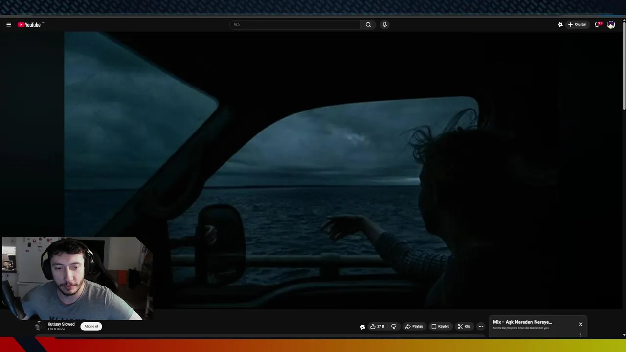Open the YouTube hamburger guide menu
The width and height of the screenshot is (626, 352).
pos(8,25)
